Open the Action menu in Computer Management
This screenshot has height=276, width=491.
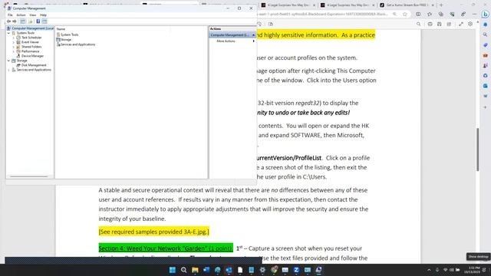click(21, 15)
